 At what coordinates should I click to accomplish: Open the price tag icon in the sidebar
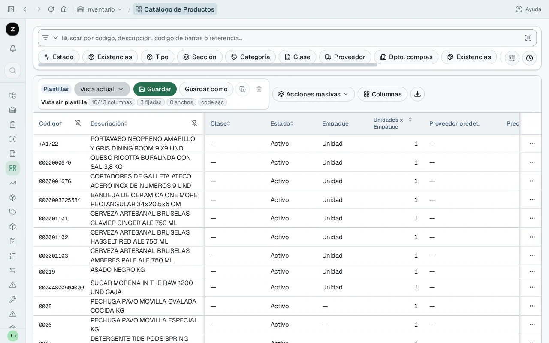13,212
